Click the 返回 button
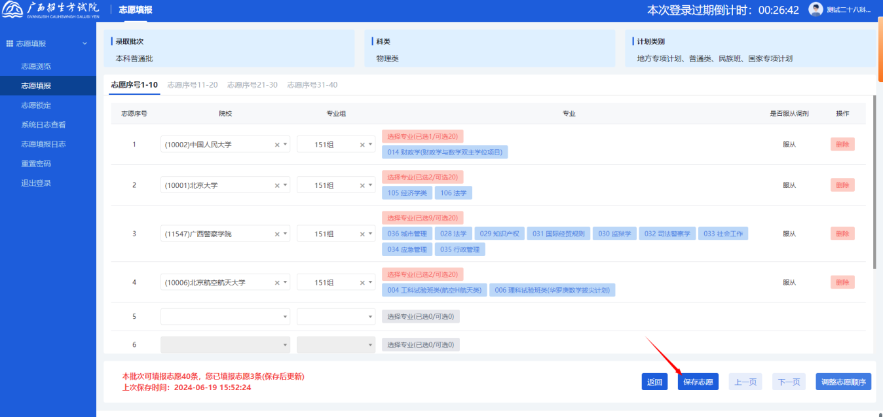The height and width of the screenshot is (417, 883). pos(654,382)
